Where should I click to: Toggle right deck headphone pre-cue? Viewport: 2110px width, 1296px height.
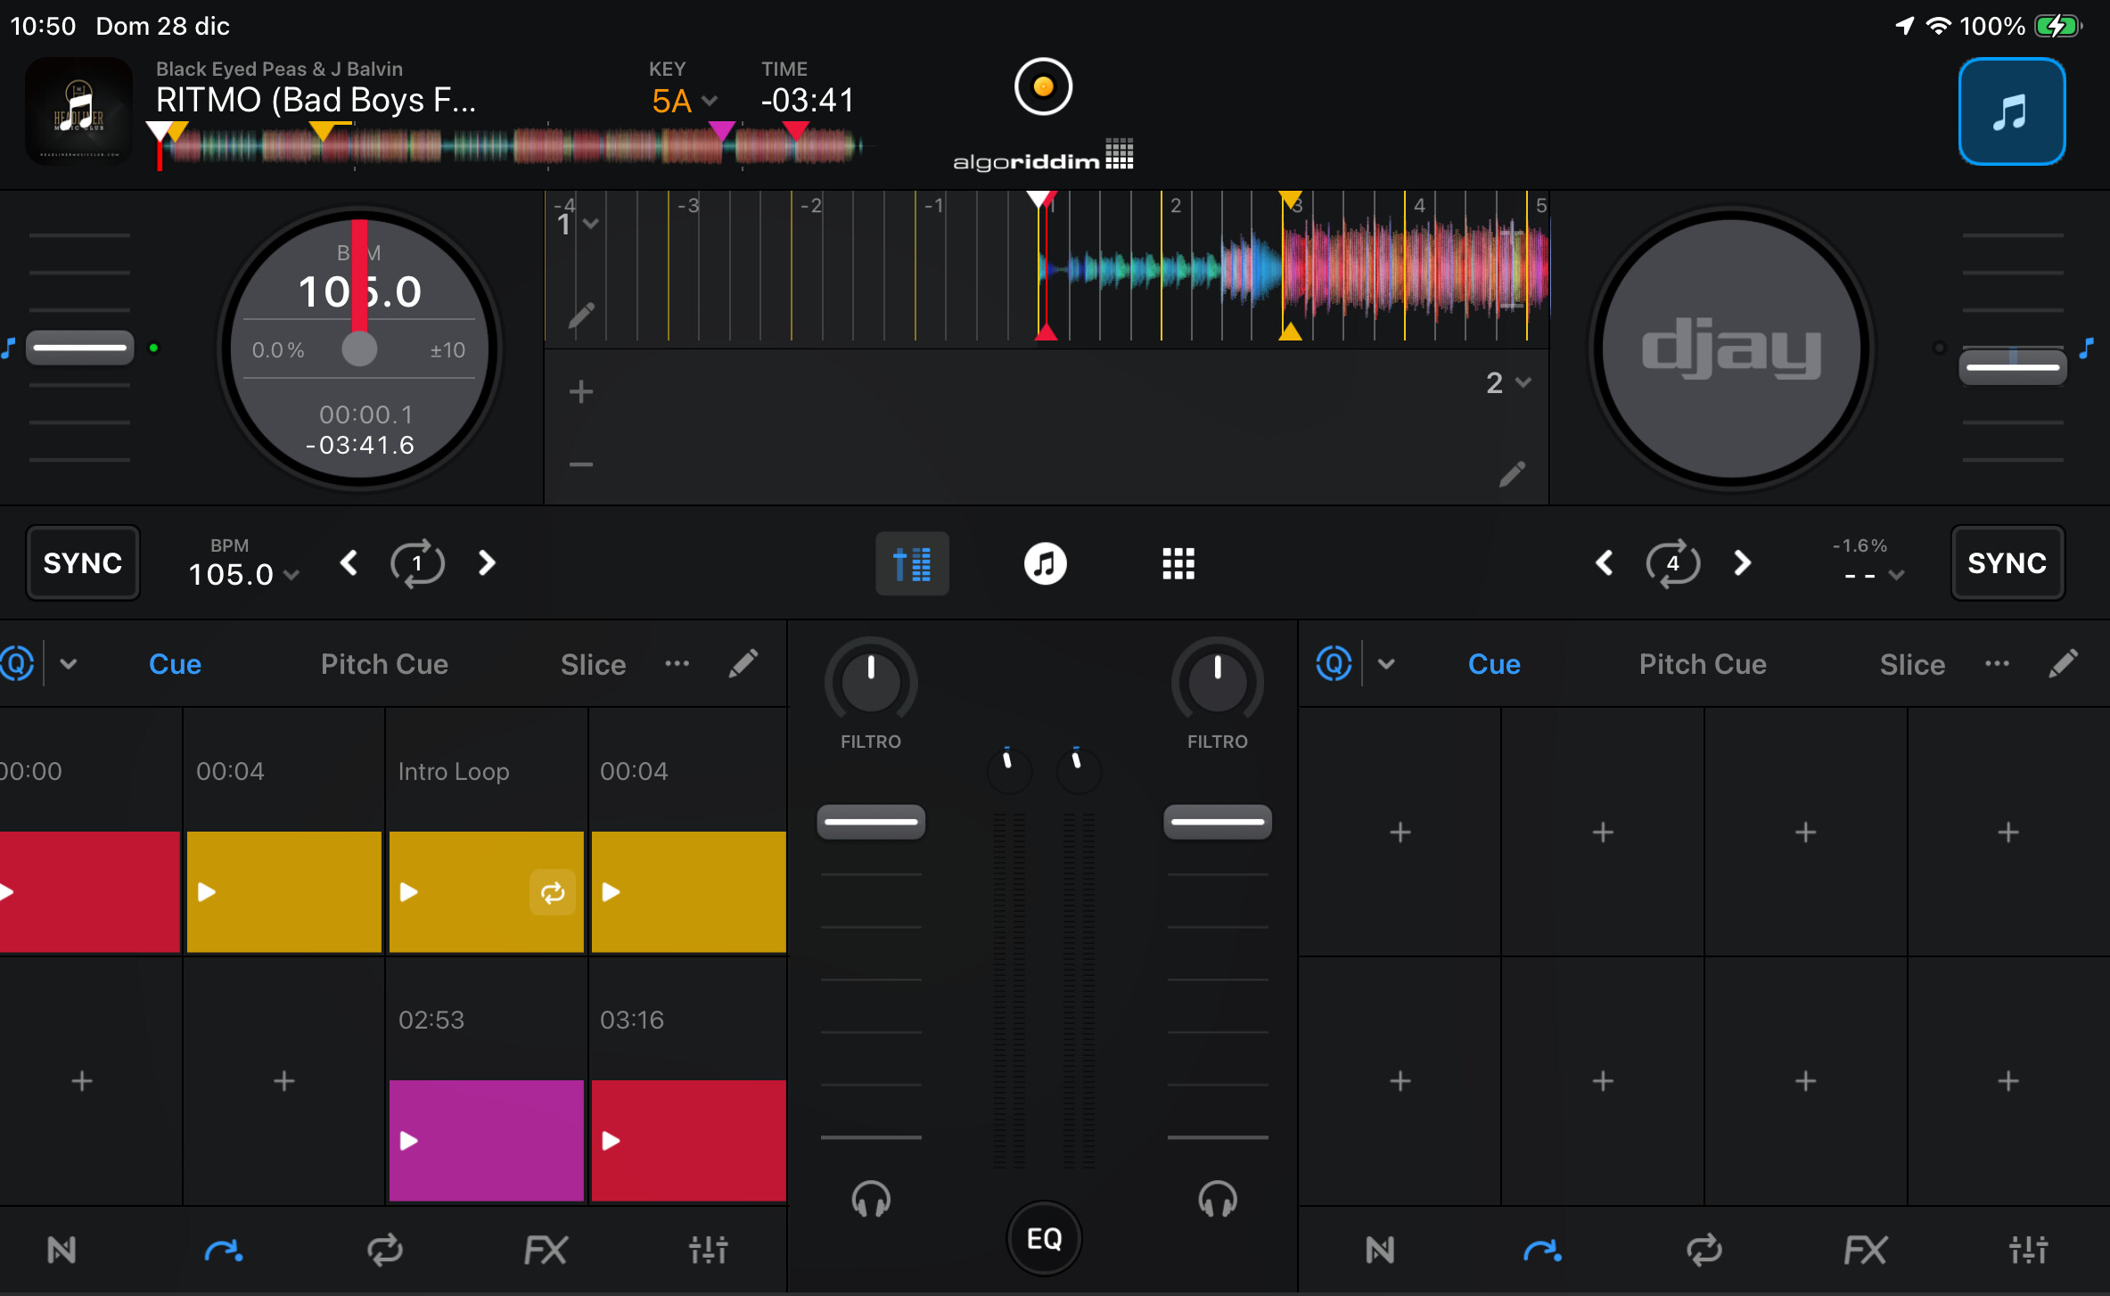click(x=1217, y=1199)
